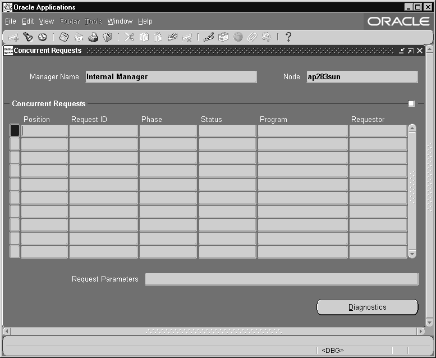
Task: Click the Clear Record eraser icon
Action: tap(172, 37)
